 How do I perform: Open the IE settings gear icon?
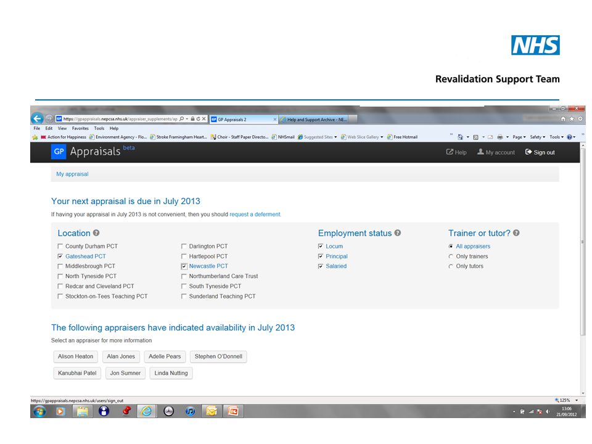click(580, 118)
